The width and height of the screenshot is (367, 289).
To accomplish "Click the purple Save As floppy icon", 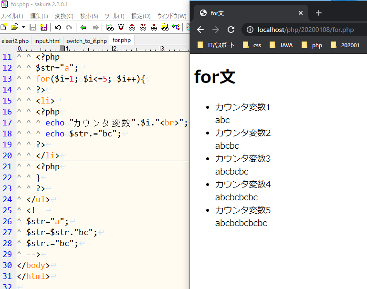I will (x=43, y=27).
